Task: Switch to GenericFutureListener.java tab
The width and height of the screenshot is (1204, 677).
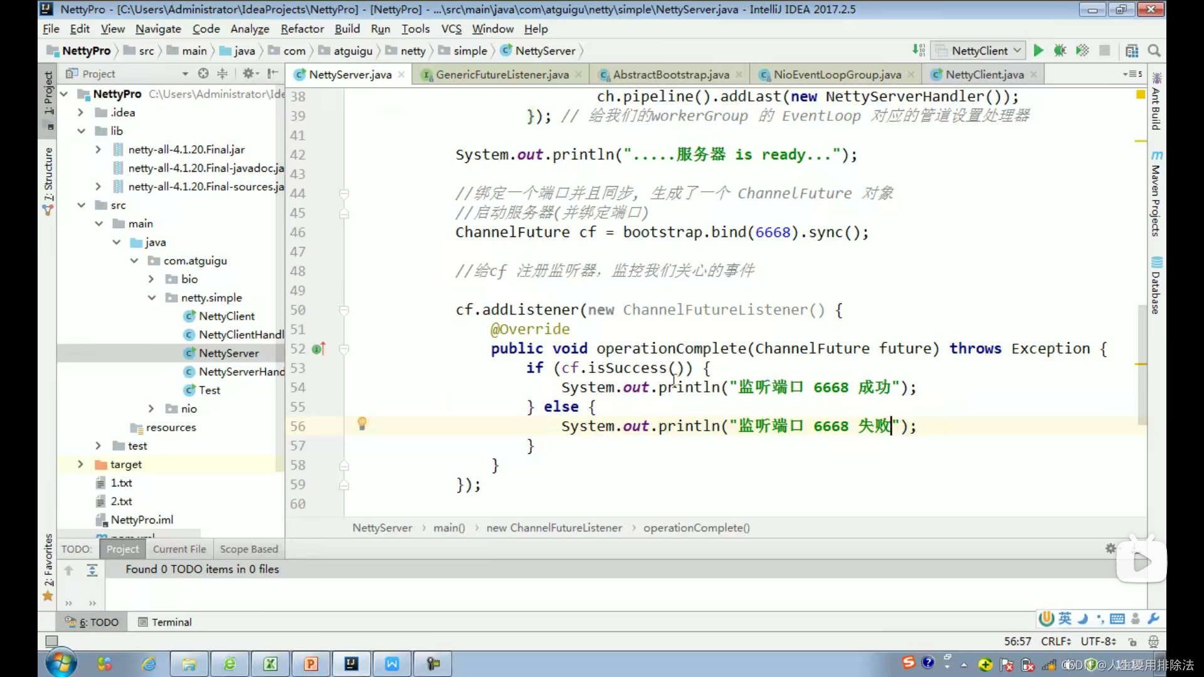Action: pyautogui.click(x=502, y=75)
